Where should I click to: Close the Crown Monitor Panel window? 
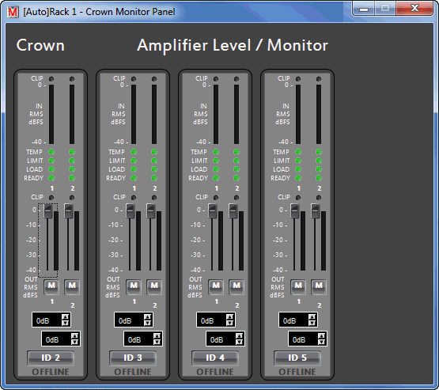pyautogui.click(x=414, y=9)
